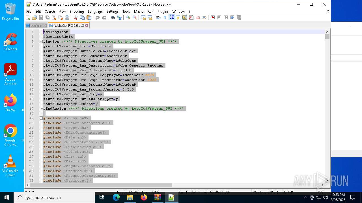Start macro recording red button

(213, 17)
